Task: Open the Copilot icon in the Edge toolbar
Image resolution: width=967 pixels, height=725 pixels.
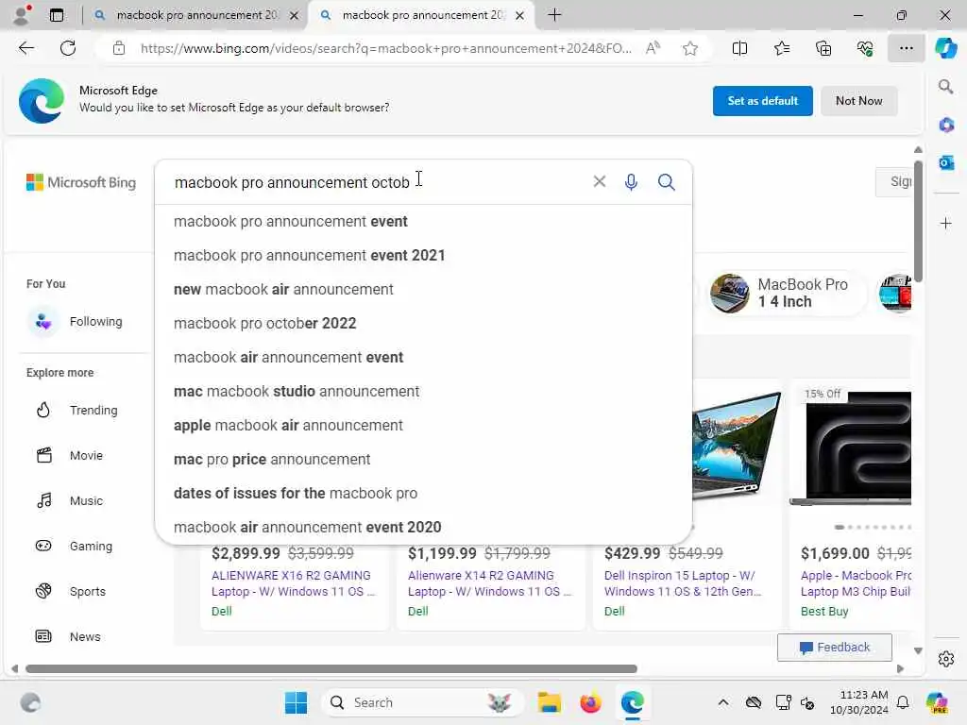Action: (x=945, y=48)
